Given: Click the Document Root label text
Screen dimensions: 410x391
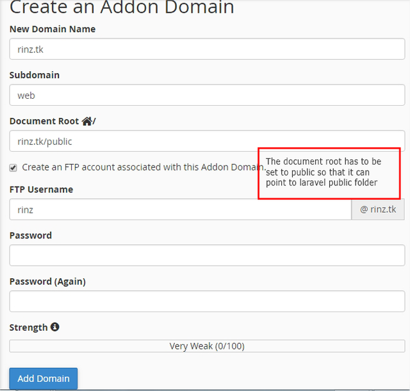Looking at the screenshot, I should click(44, 121).
